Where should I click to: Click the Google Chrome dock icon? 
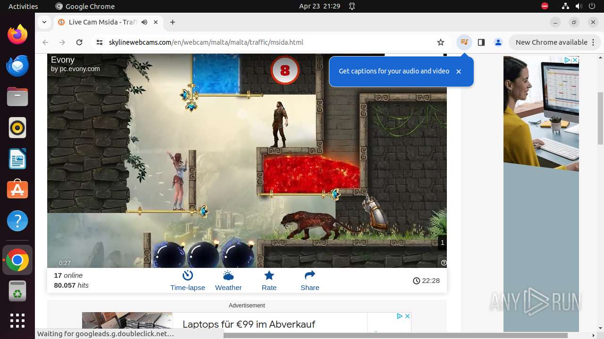[17, 260]
